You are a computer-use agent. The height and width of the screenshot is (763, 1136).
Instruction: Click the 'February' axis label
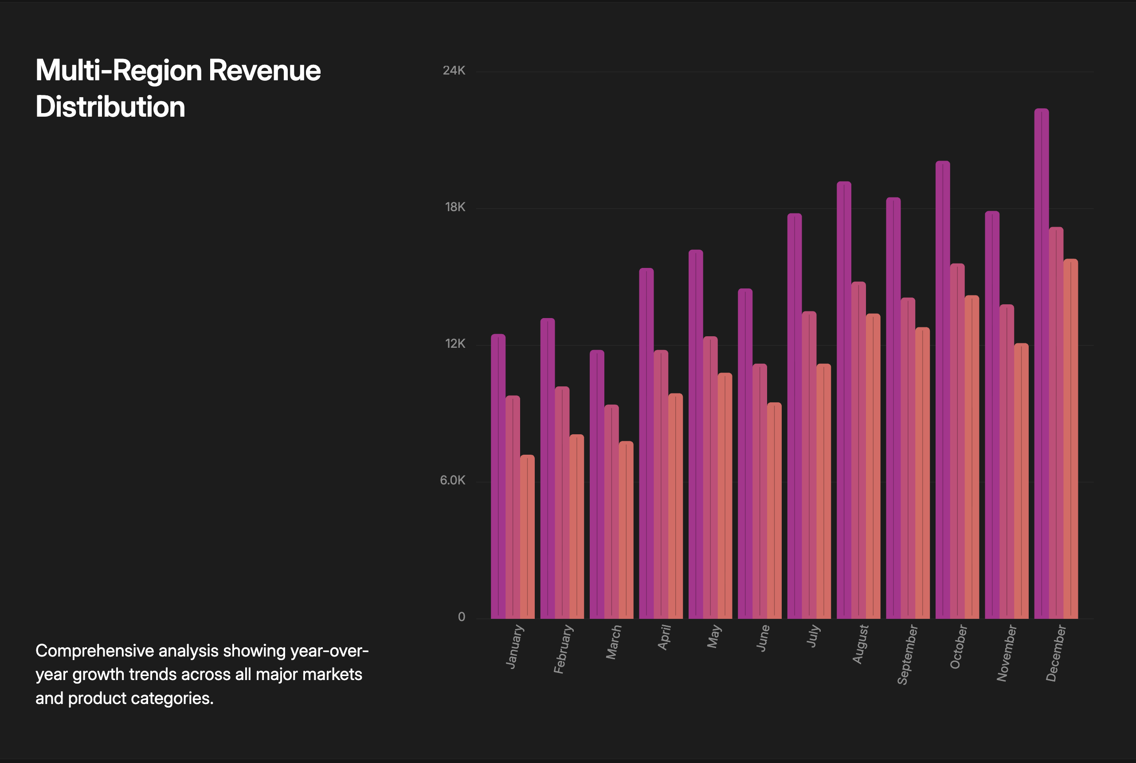(x=563, y=649)
